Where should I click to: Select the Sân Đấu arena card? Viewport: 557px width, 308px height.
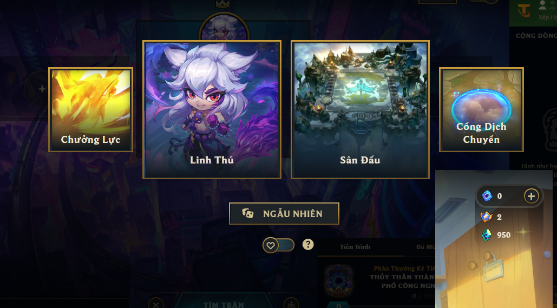(360, 109)
